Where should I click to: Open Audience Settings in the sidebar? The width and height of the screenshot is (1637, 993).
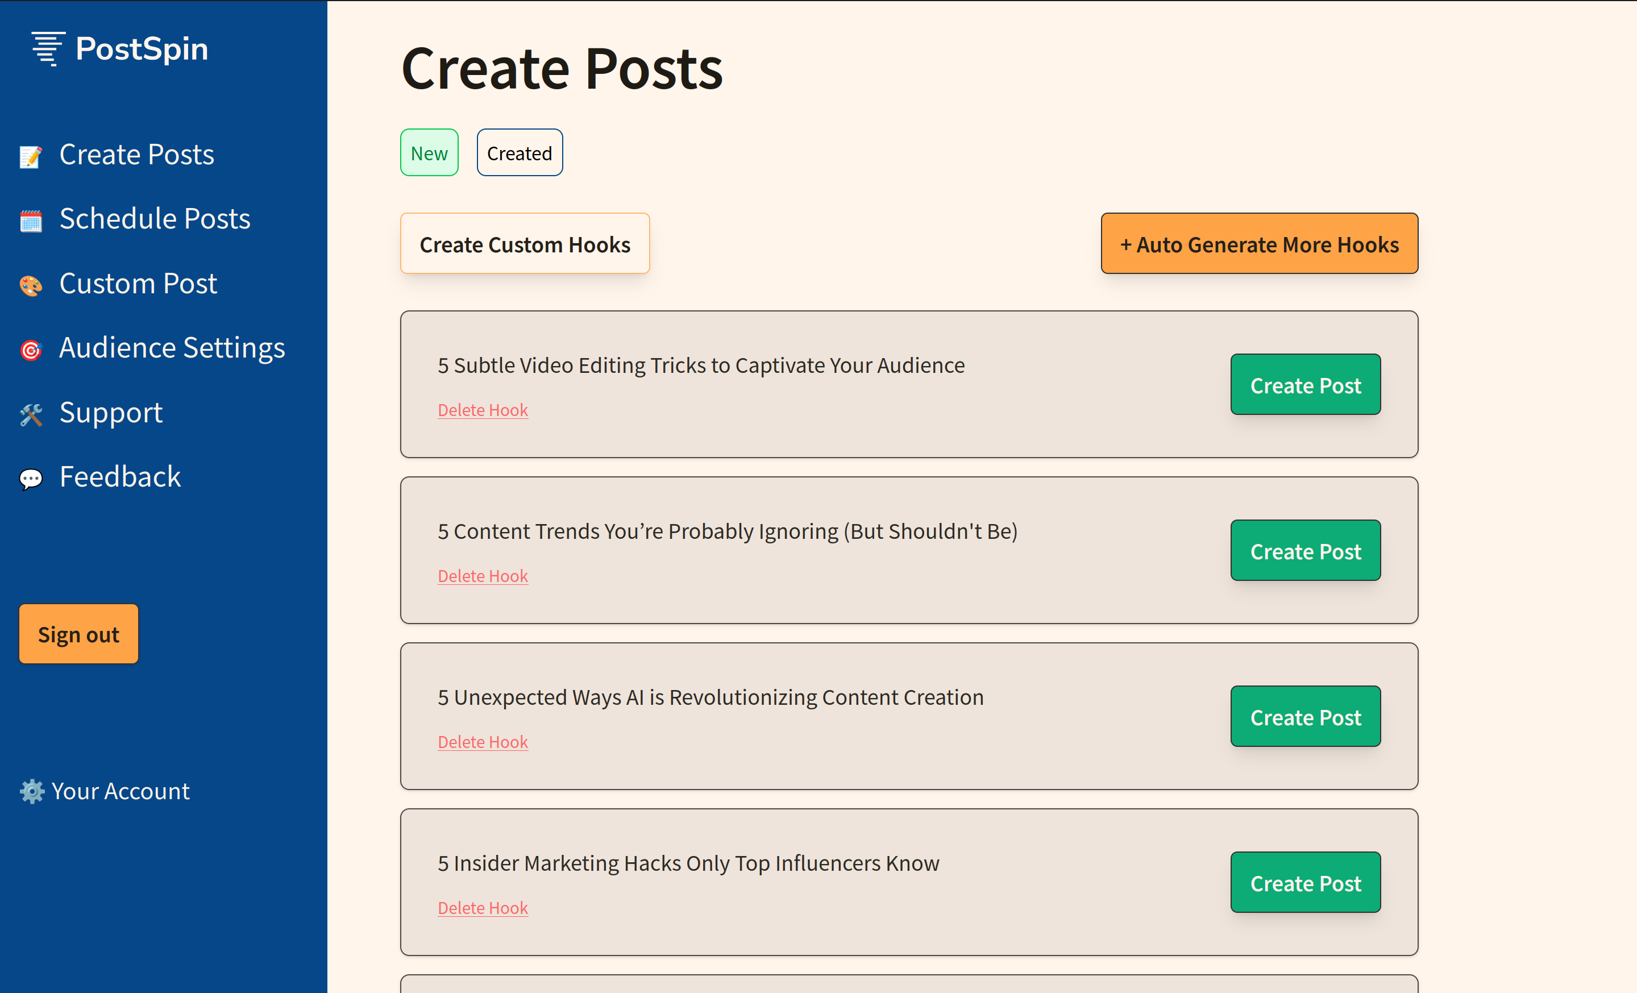[x=172, y=347]
